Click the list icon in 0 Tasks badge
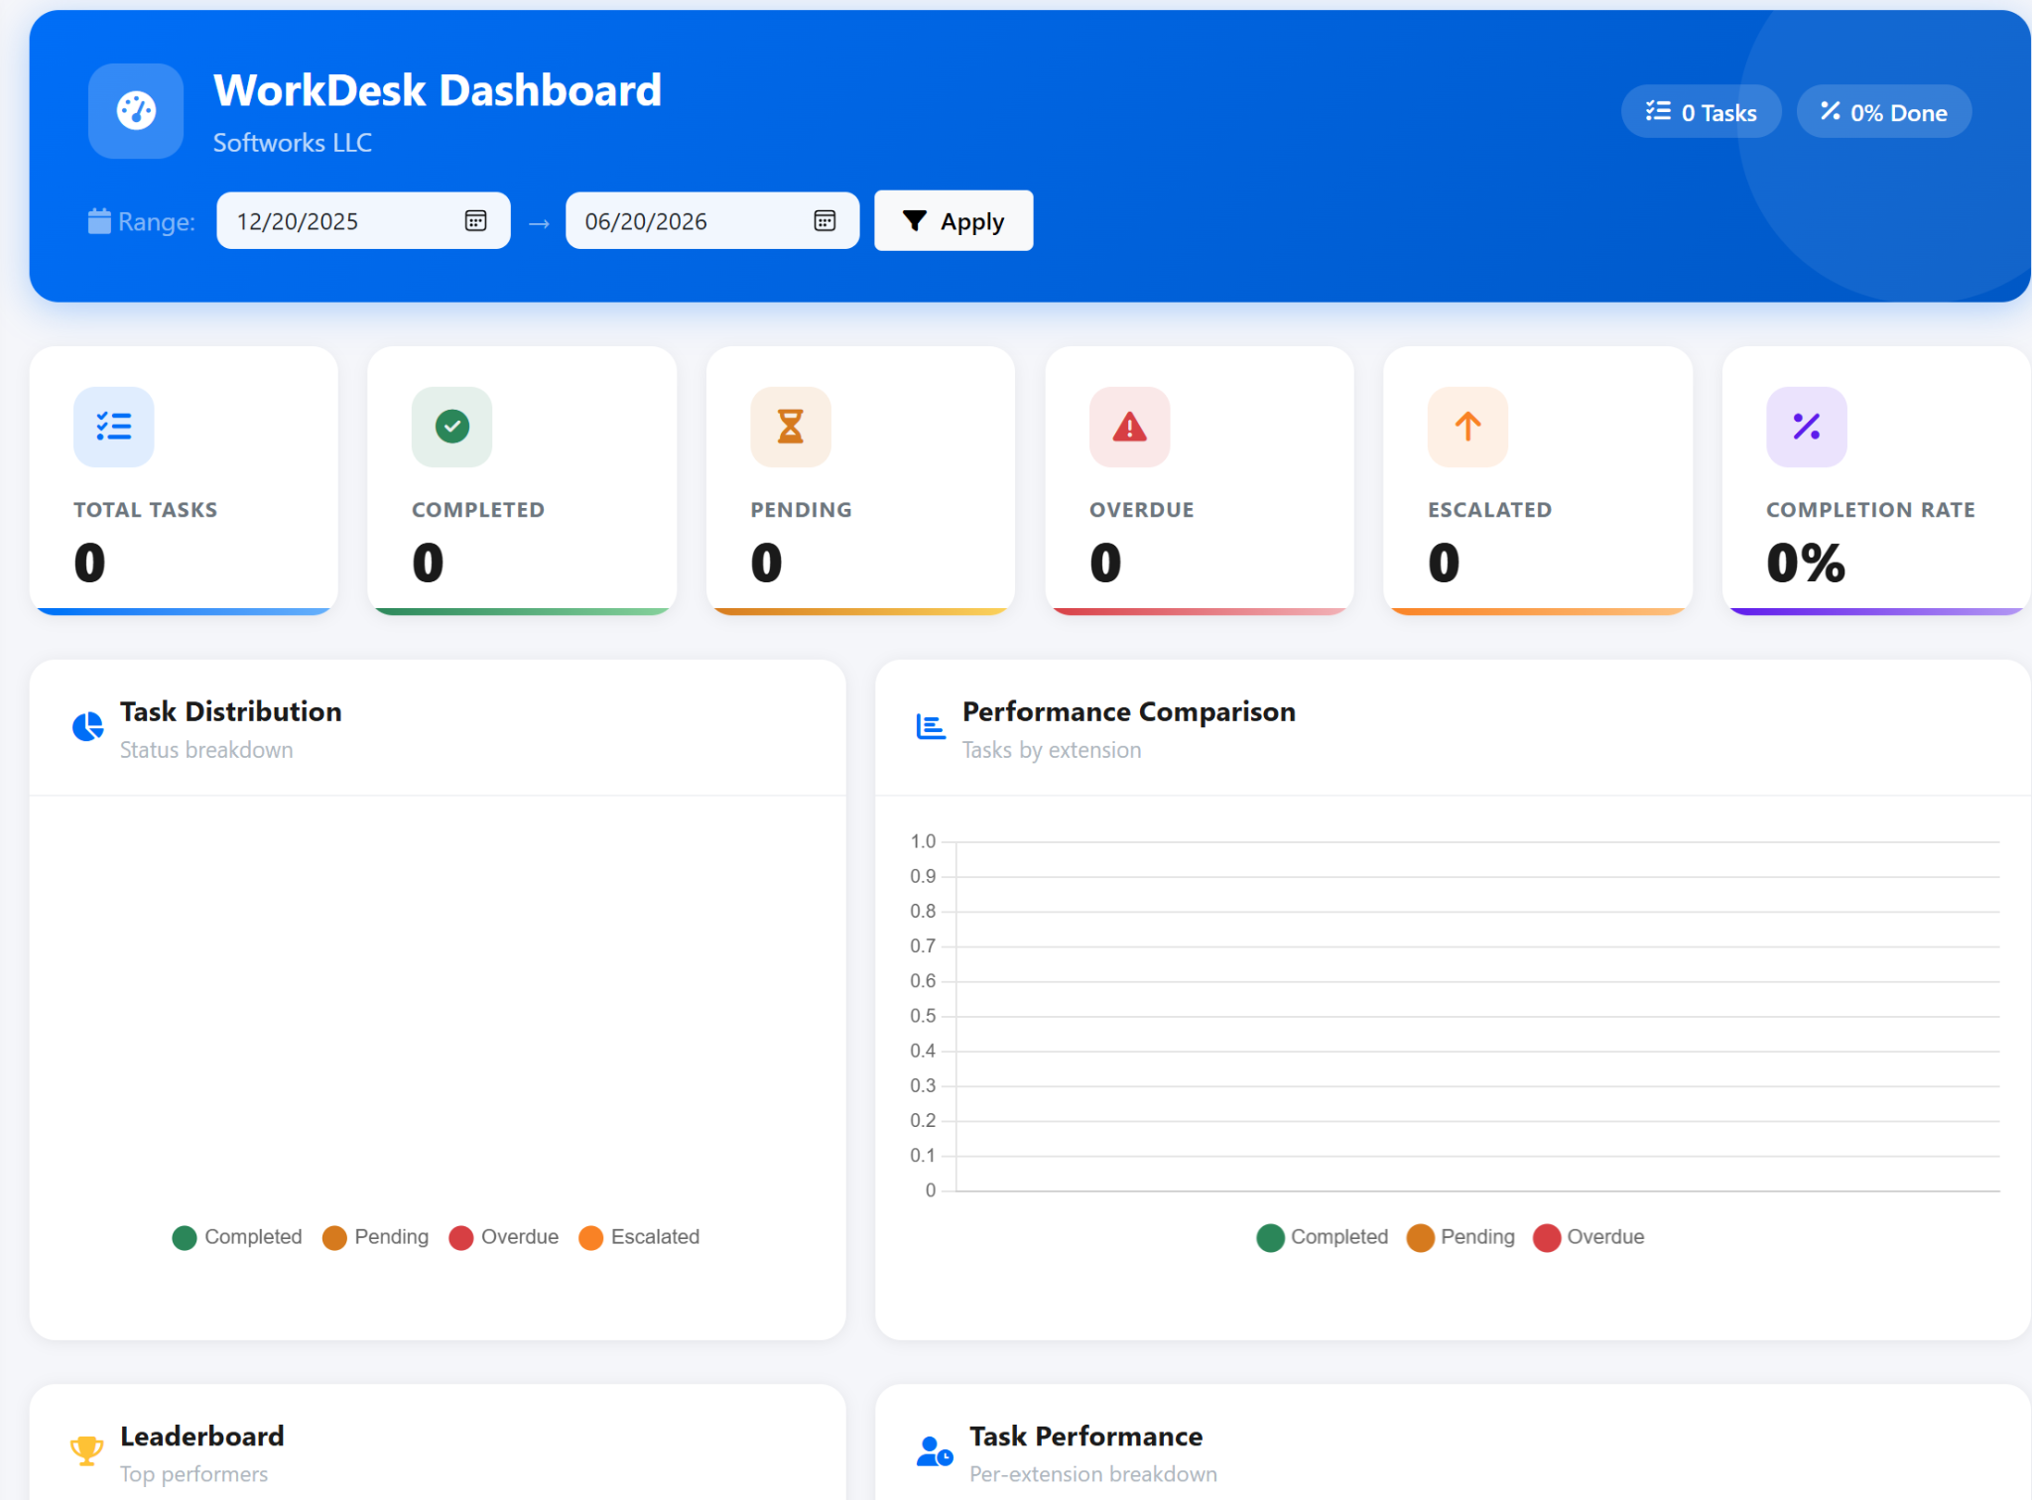The image size is (2032, 1500). click(1658, 111)
